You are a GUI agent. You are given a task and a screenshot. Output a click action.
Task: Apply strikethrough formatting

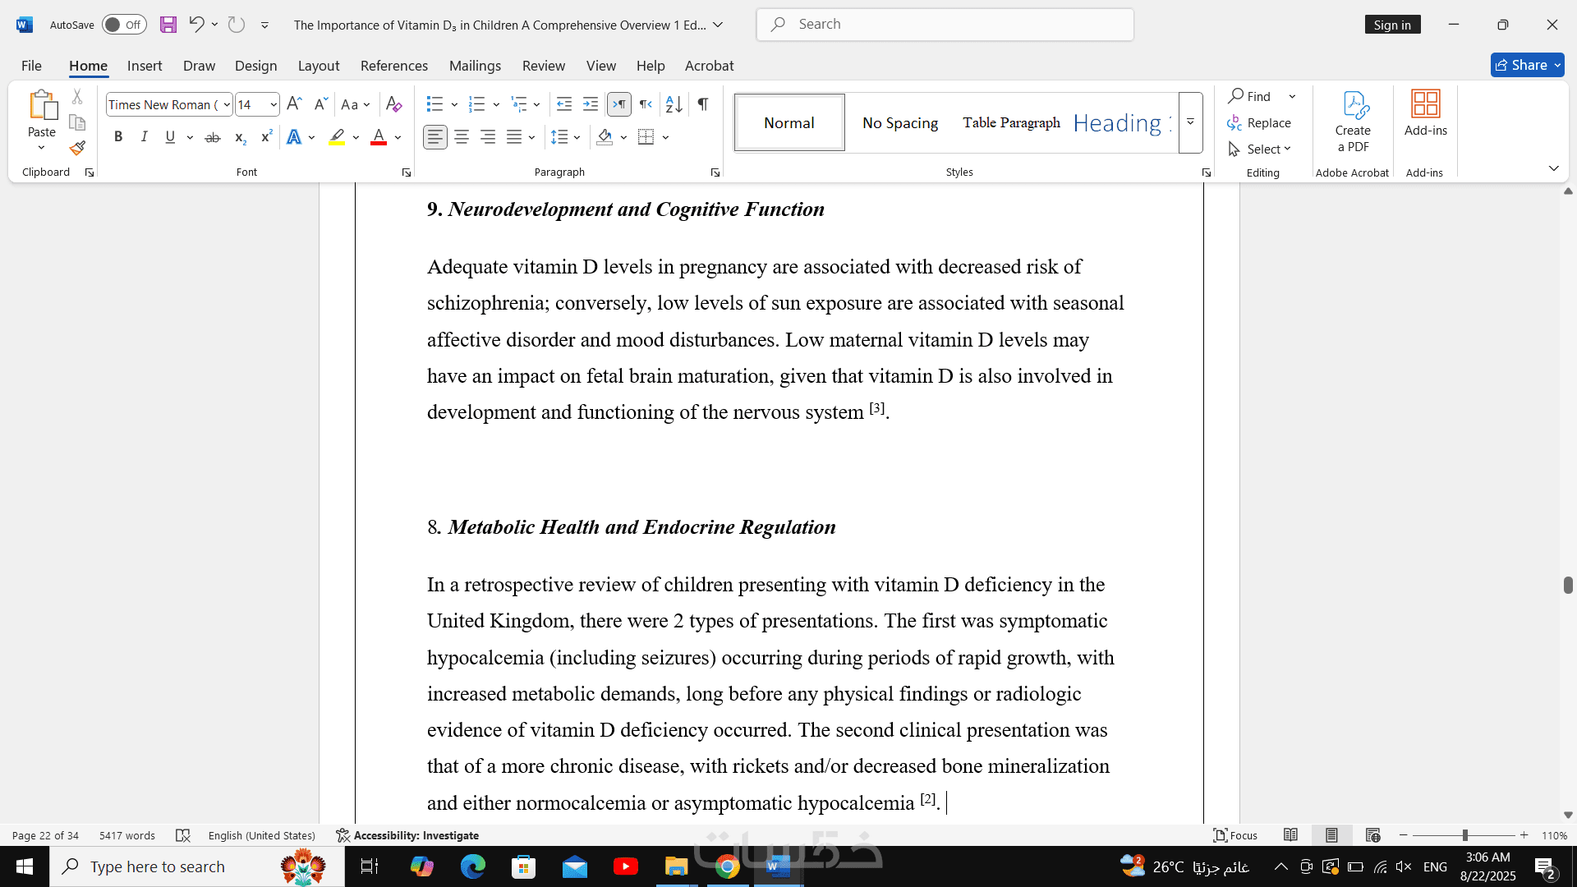coord(212,137)
